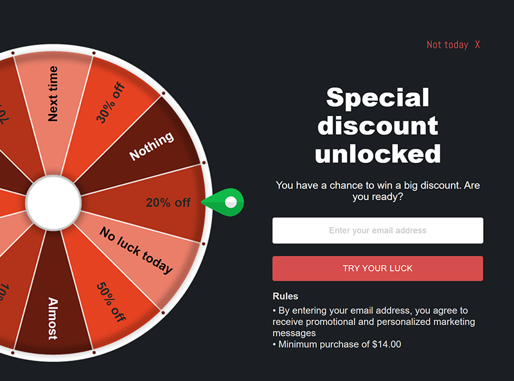
Task: Click the Minimum purchase of $14.00 rule
Action: tap(337, 344)
